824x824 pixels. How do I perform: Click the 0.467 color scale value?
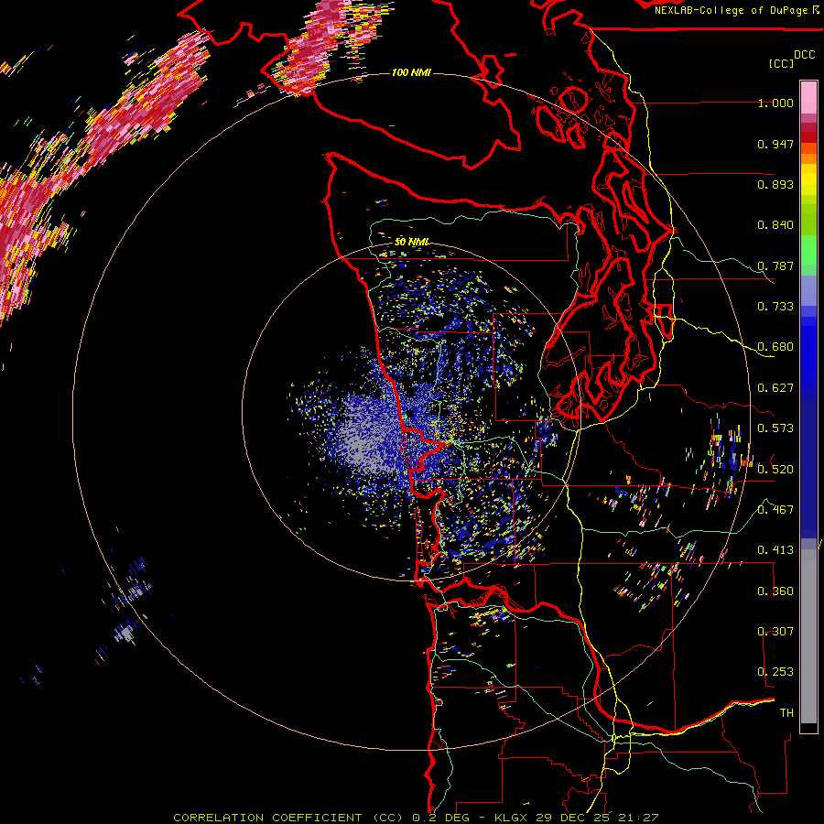click(775, 510)
